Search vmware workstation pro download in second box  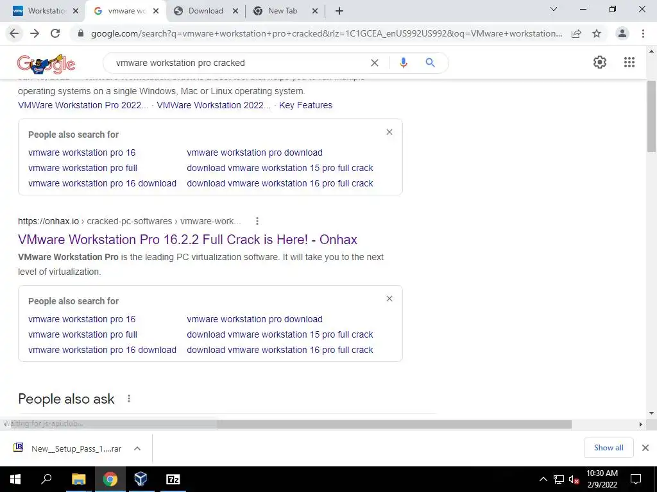255,319
